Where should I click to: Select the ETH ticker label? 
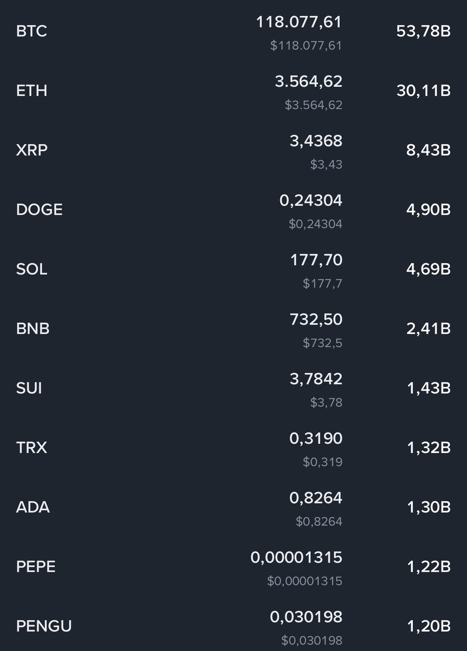point(31,91)
